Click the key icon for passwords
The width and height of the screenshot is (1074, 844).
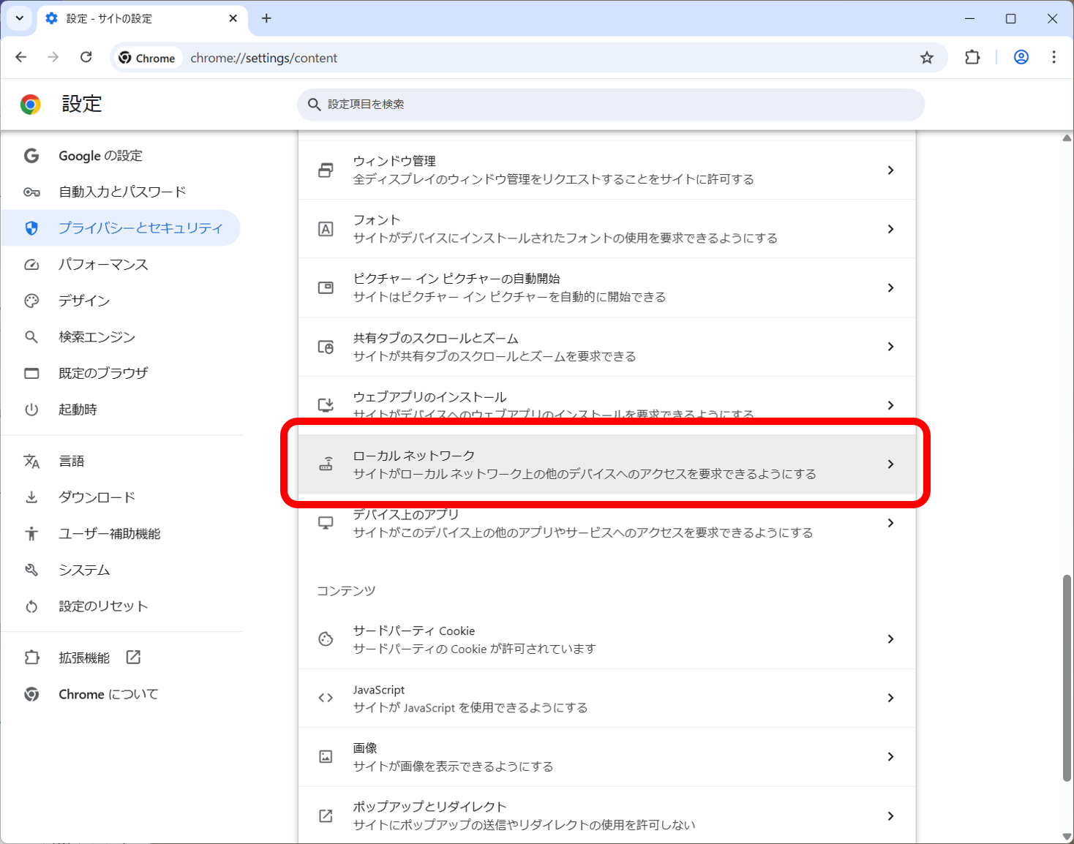coord(31,192)
